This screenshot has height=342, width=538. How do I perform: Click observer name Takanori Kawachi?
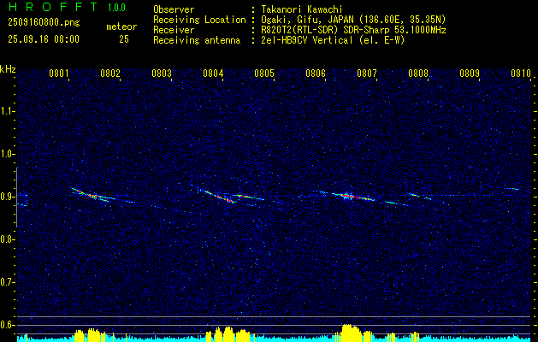click(x=302, y=9)
